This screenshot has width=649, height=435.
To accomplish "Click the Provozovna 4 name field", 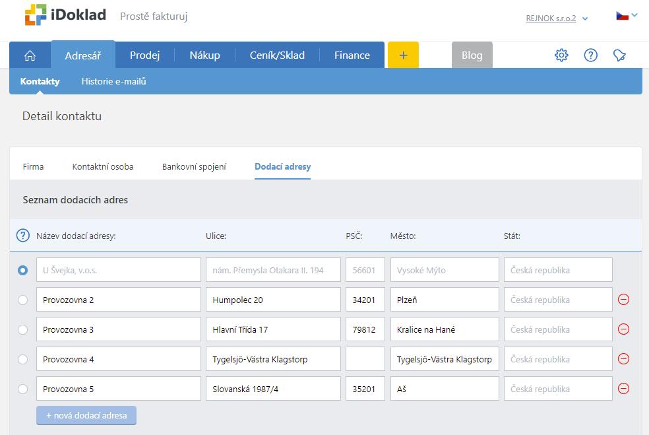I will 118,359.
